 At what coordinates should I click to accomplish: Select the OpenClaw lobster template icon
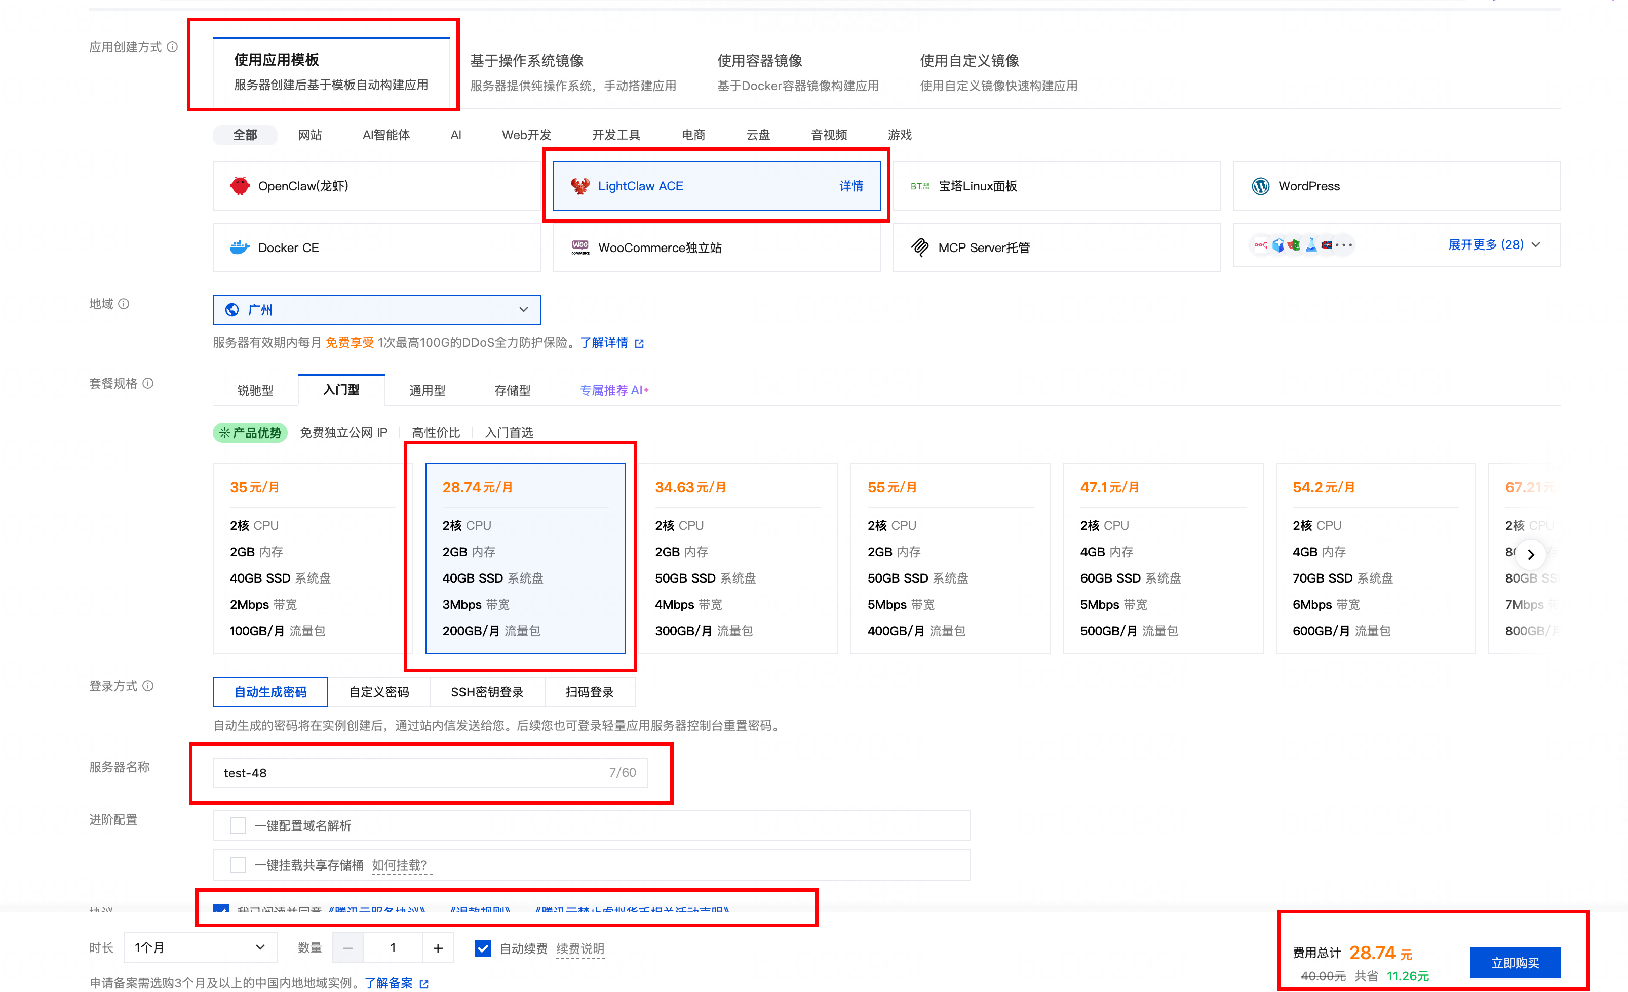point(240,186)
